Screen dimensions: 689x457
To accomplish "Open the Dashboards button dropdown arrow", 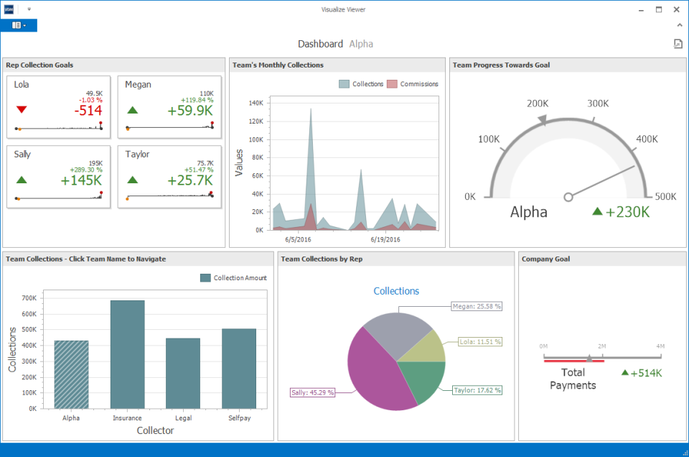I will click(x=24, y=24).
